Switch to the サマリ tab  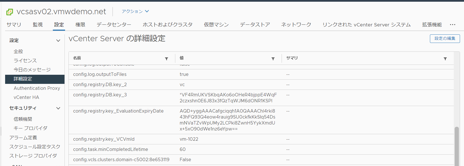(x=14, y=25)
